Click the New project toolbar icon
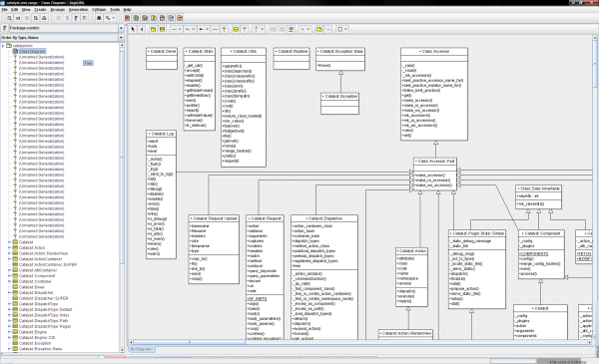This screenshot has height=364, width=599. pos(9,18)
